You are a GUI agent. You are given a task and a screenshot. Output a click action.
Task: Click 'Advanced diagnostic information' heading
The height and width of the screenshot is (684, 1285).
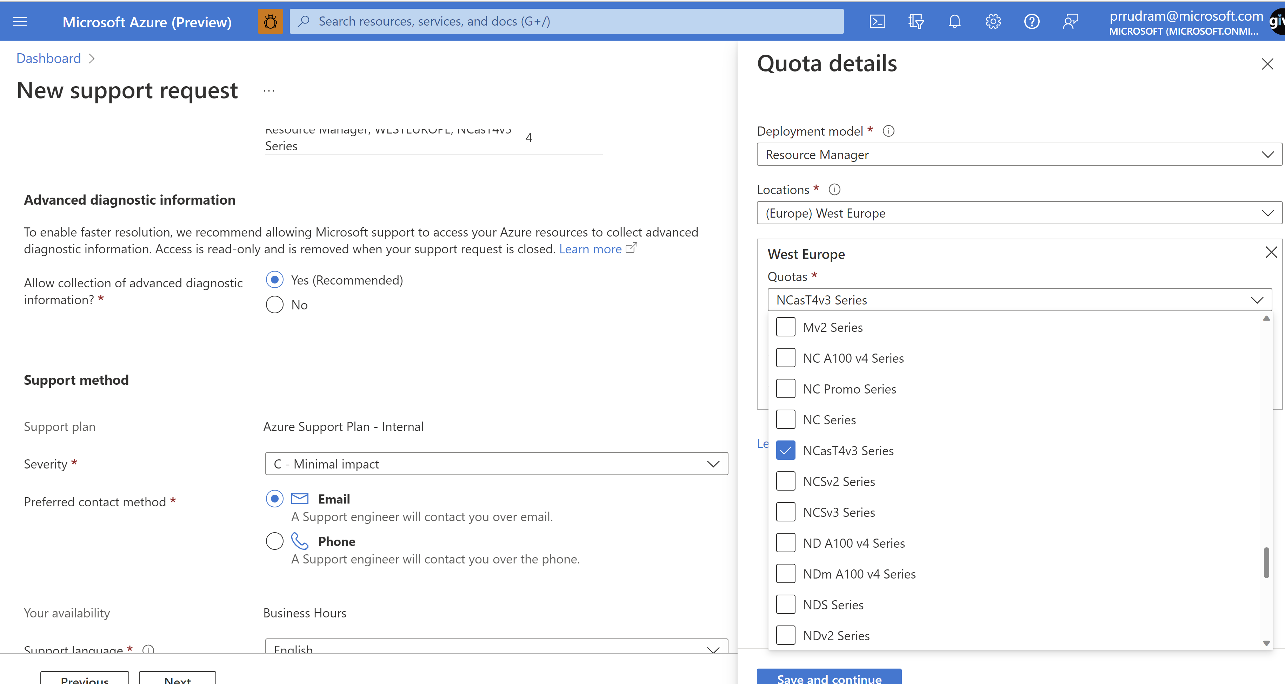pos(130,200)
